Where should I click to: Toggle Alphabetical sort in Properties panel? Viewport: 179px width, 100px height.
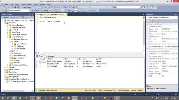click(150, 21)
